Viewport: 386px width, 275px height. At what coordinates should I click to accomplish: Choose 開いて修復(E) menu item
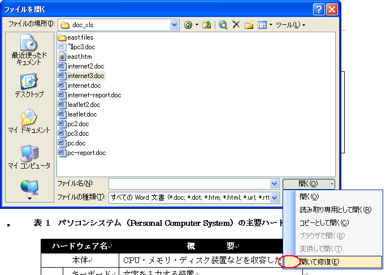(x=333, y=261)
